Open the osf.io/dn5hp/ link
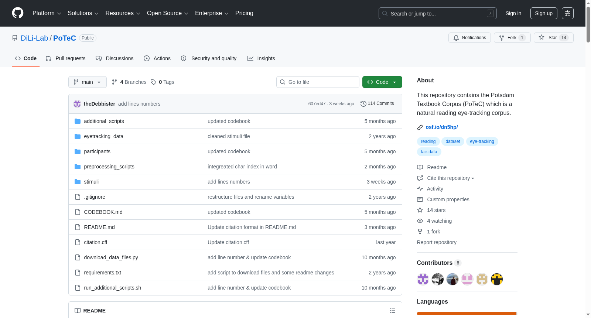Image resolution: width=591 pixels, height=318 pixels. point(442,127)
